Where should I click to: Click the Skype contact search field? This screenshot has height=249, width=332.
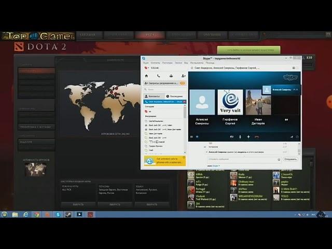pos(165,90)
